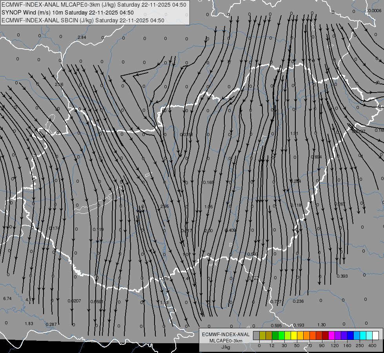Viewport: 384px width, 353px height.
Task: Click the map value 0.597
Action: (x=253, y=254)
